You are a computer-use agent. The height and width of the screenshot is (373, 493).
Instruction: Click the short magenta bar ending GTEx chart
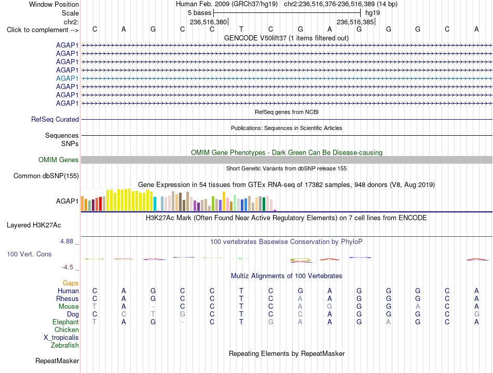click(x=275, y=210)
